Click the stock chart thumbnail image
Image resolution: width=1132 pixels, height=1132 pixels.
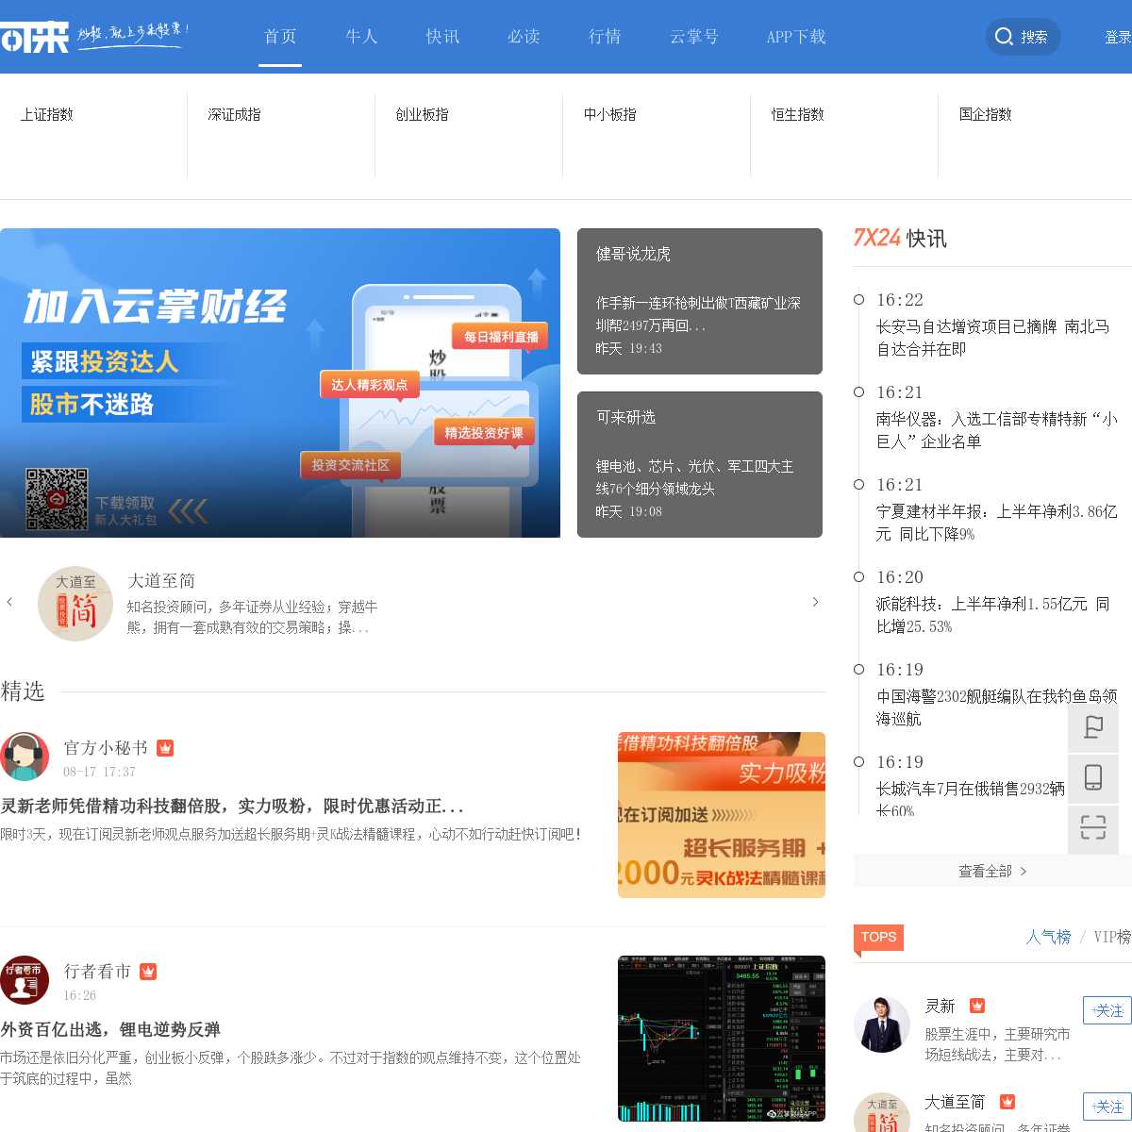[x=721, y=1038]
